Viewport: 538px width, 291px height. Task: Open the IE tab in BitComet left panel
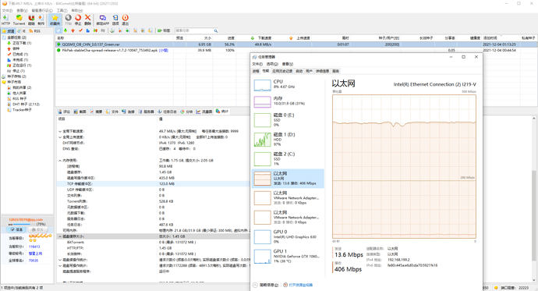(22, 31)
